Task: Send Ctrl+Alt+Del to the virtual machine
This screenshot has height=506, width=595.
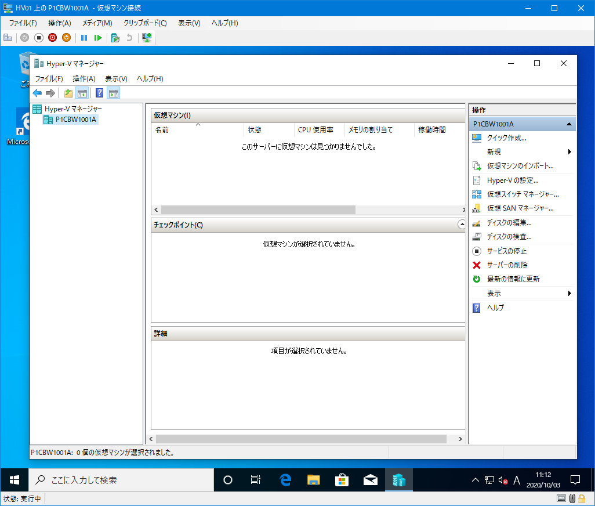Action: [8, 37]
